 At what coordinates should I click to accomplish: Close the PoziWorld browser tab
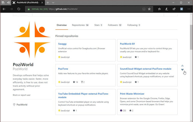[42, 3]
